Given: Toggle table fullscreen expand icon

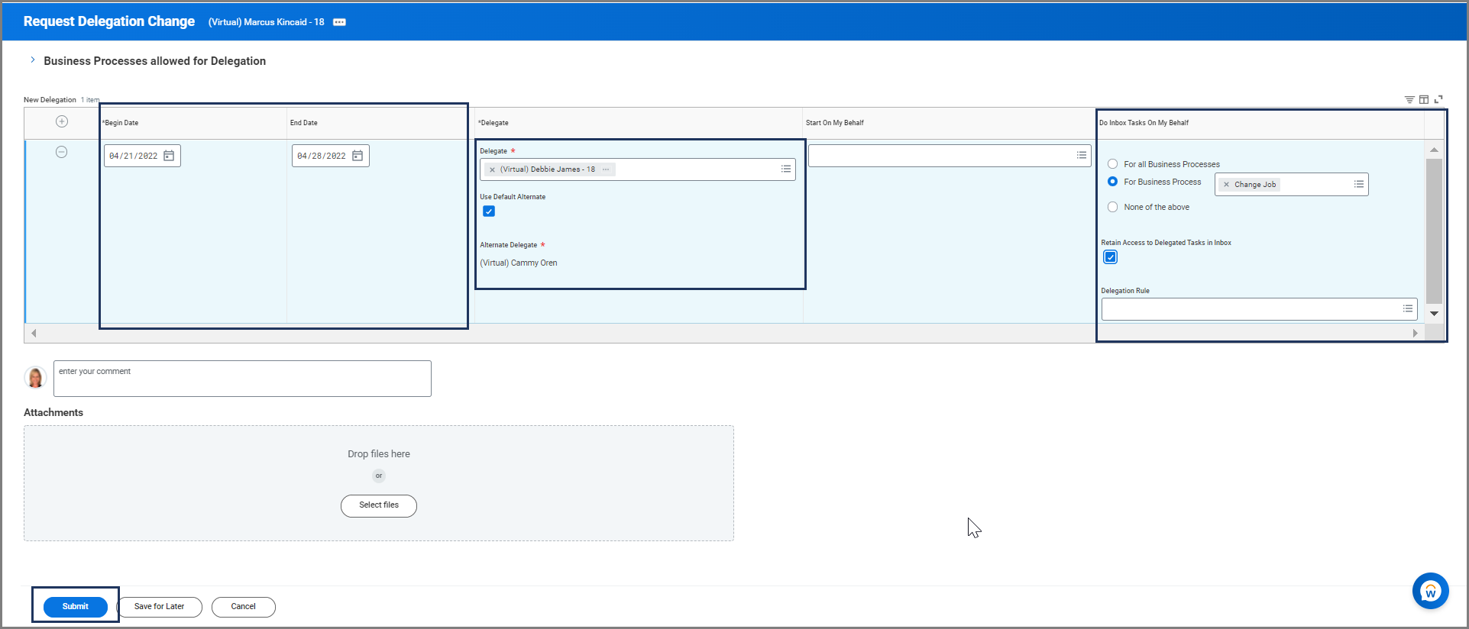Looking at the screenshot, I should click(x=1438, y=99).
